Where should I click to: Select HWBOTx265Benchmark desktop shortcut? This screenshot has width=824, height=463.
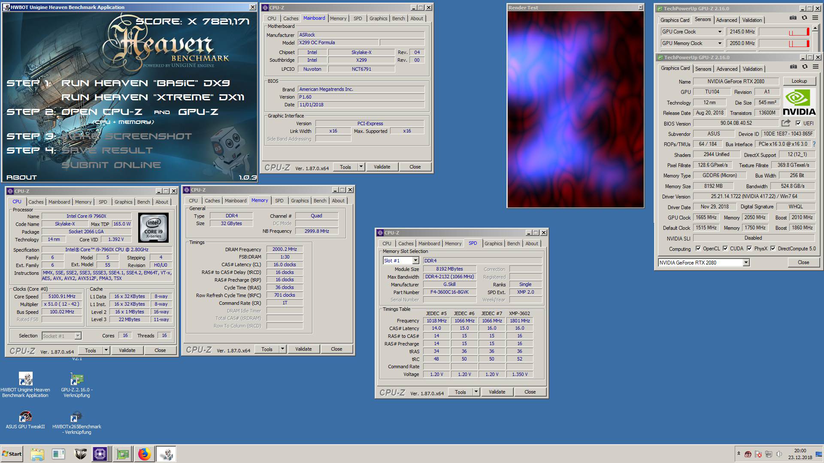point(77,423)
